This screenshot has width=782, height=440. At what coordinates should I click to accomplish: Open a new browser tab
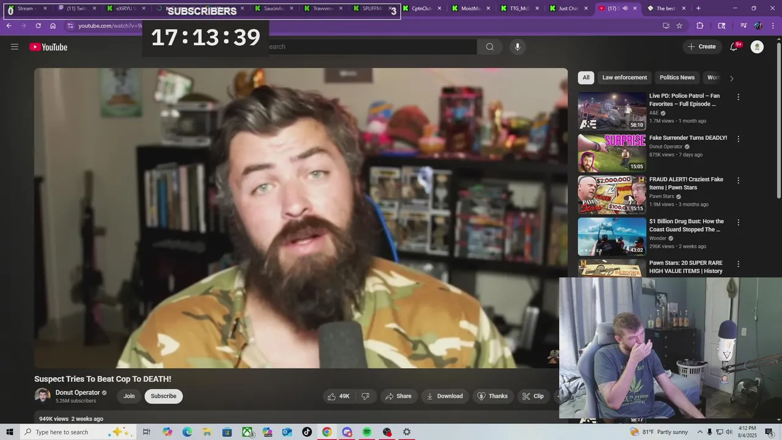[x=698, y=9]
